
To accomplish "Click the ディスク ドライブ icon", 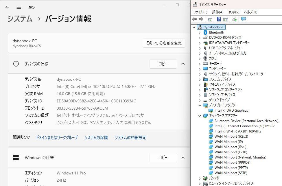I will (205, 100).
